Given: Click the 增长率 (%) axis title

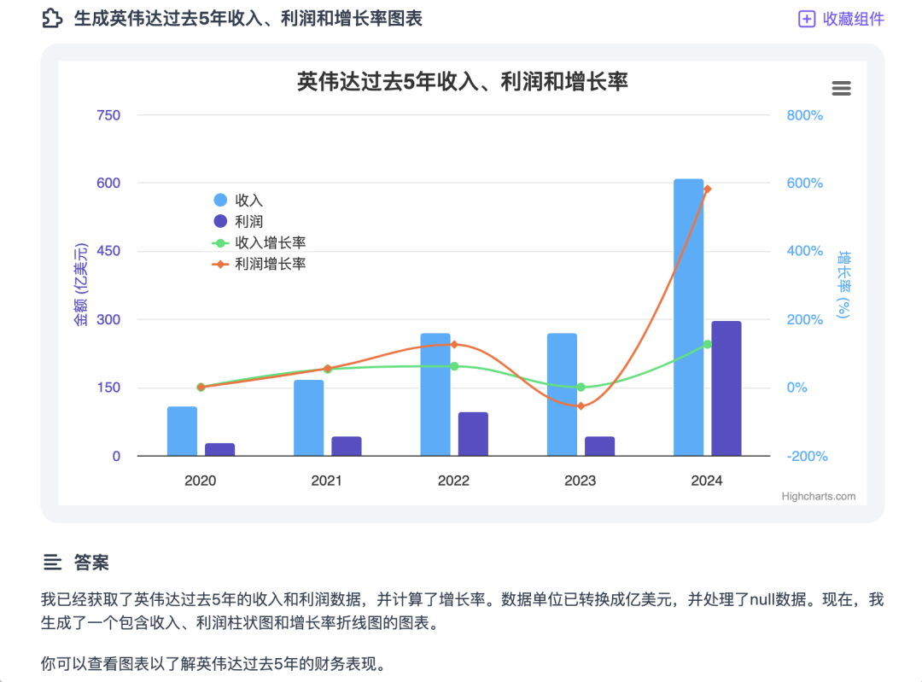Looking at the screenshot, I should [843, 284].
